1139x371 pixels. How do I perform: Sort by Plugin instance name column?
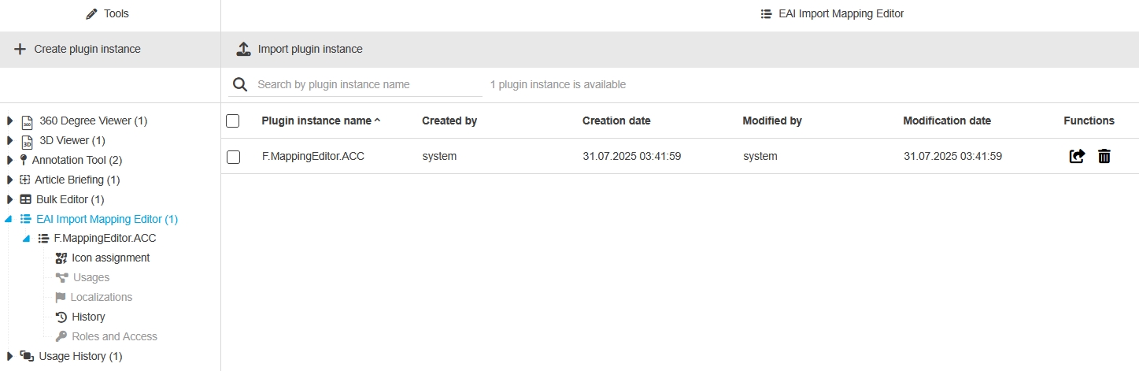[x=316, y=121]
